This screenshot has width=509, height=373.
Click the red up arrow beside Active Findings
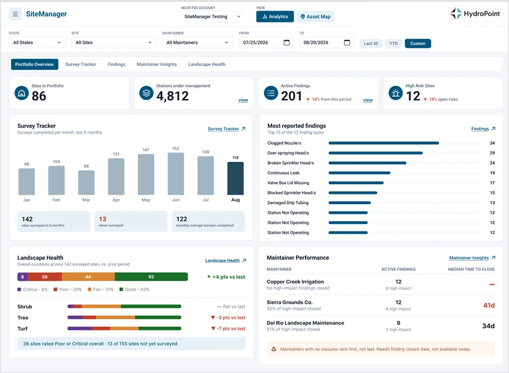[308, 100]
